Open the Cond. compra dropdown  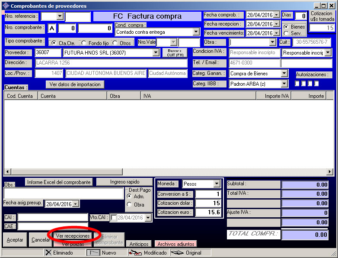[196, 32]
